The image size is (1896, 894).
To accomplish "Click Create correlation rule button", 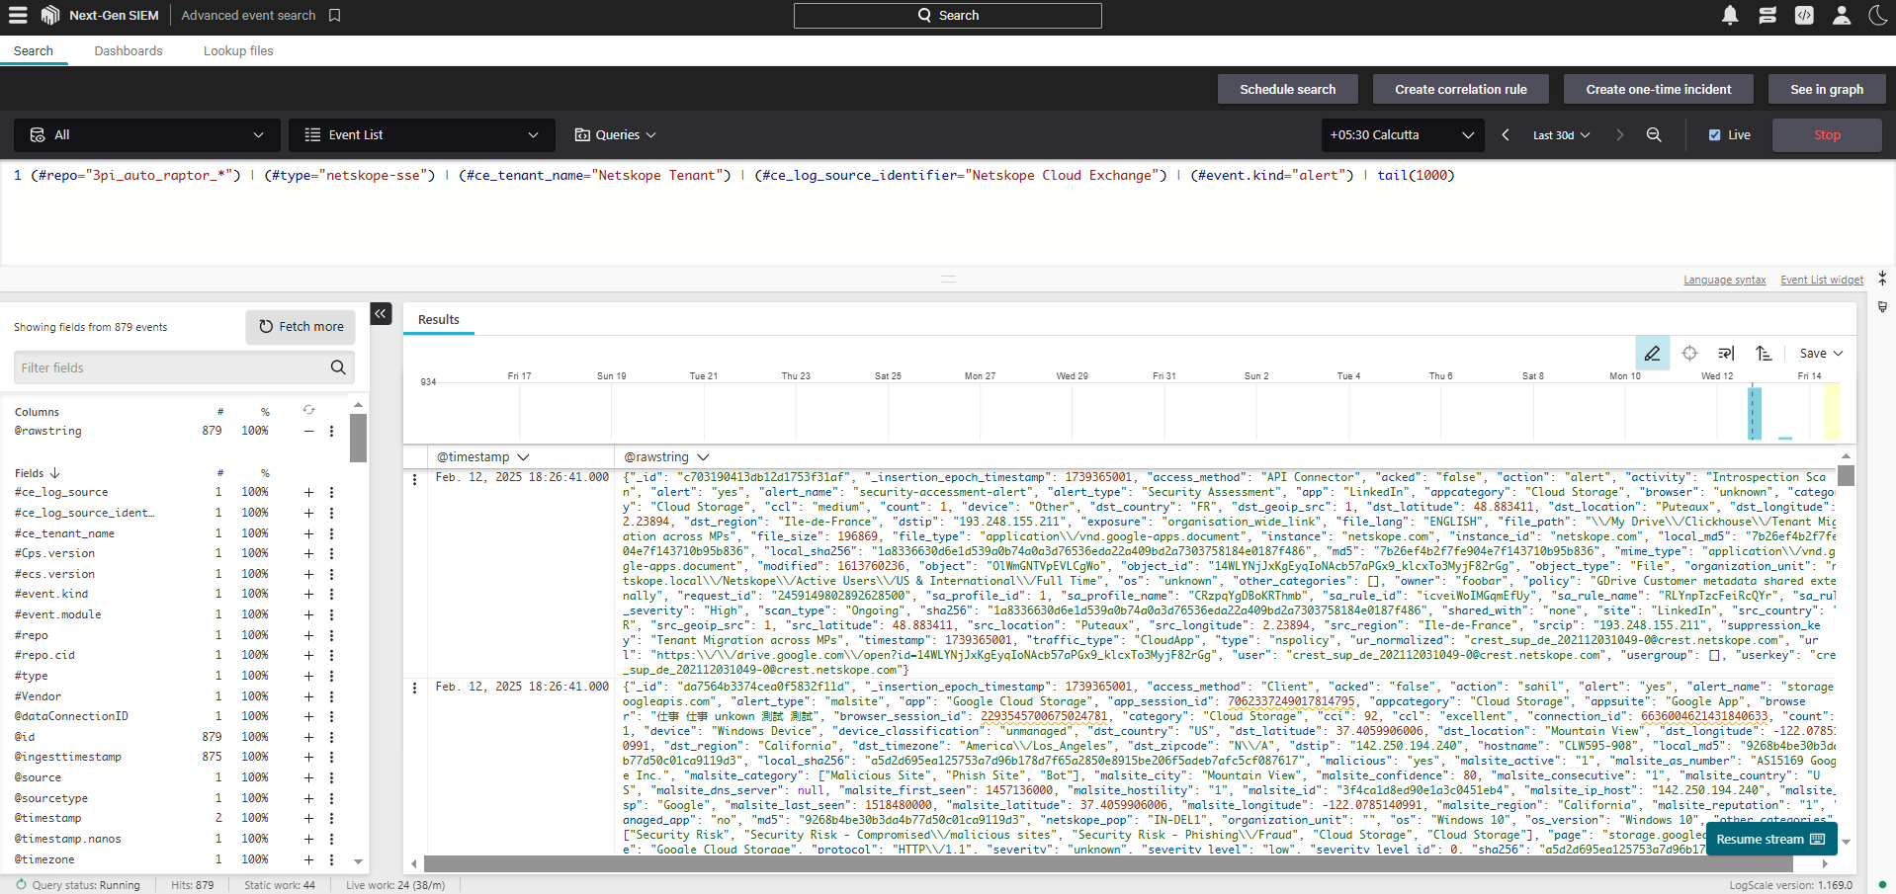I will coord(1460,89).
